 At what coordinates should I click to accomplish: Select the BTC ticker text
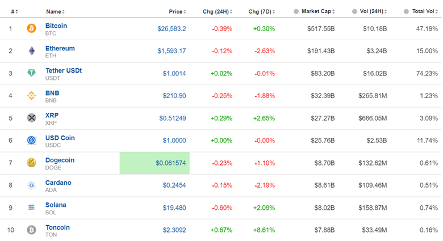51,33
